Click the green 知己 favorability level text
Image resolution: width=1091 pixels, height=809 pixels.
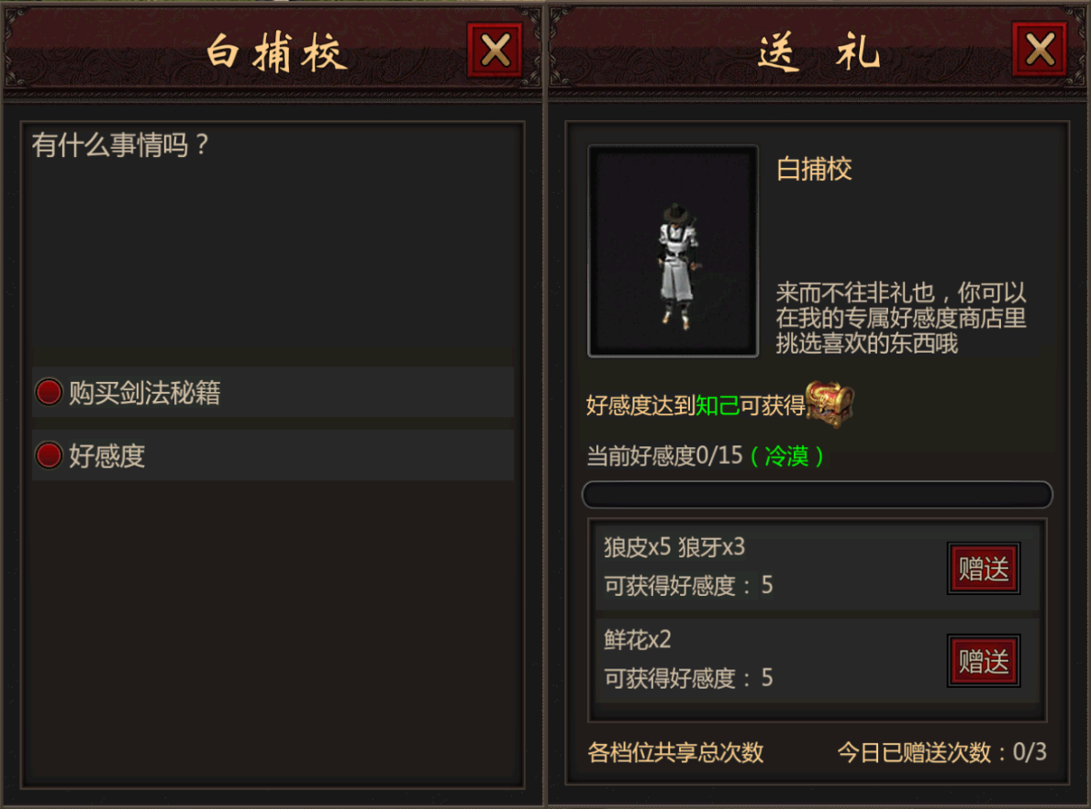click(718, 405)
